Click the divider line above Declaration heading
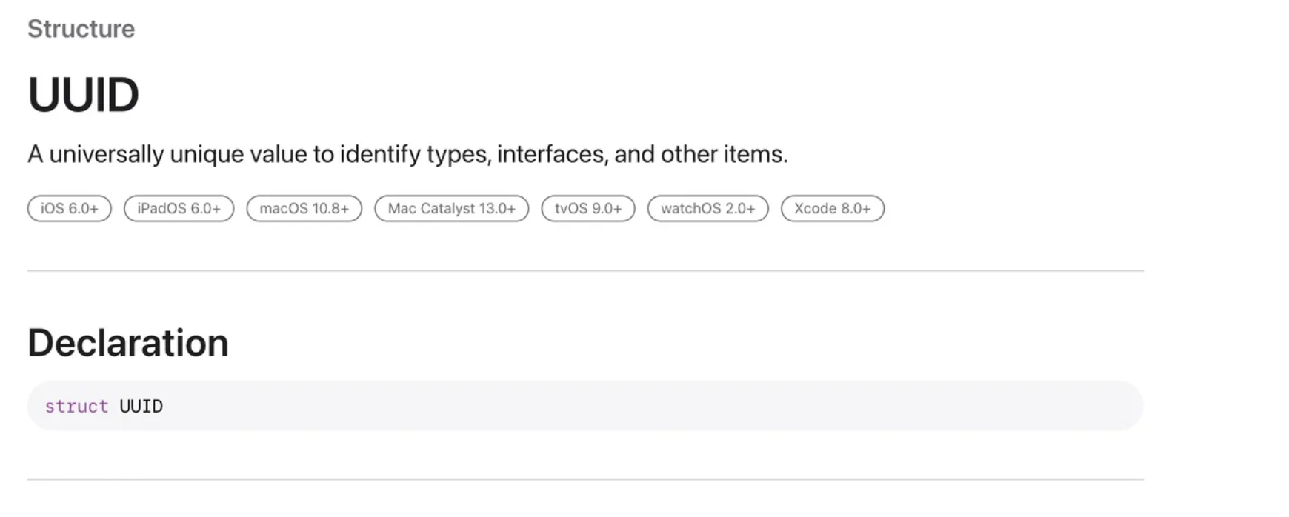The width and height of the screenshot is (1289, 517). tap(585, 271)
